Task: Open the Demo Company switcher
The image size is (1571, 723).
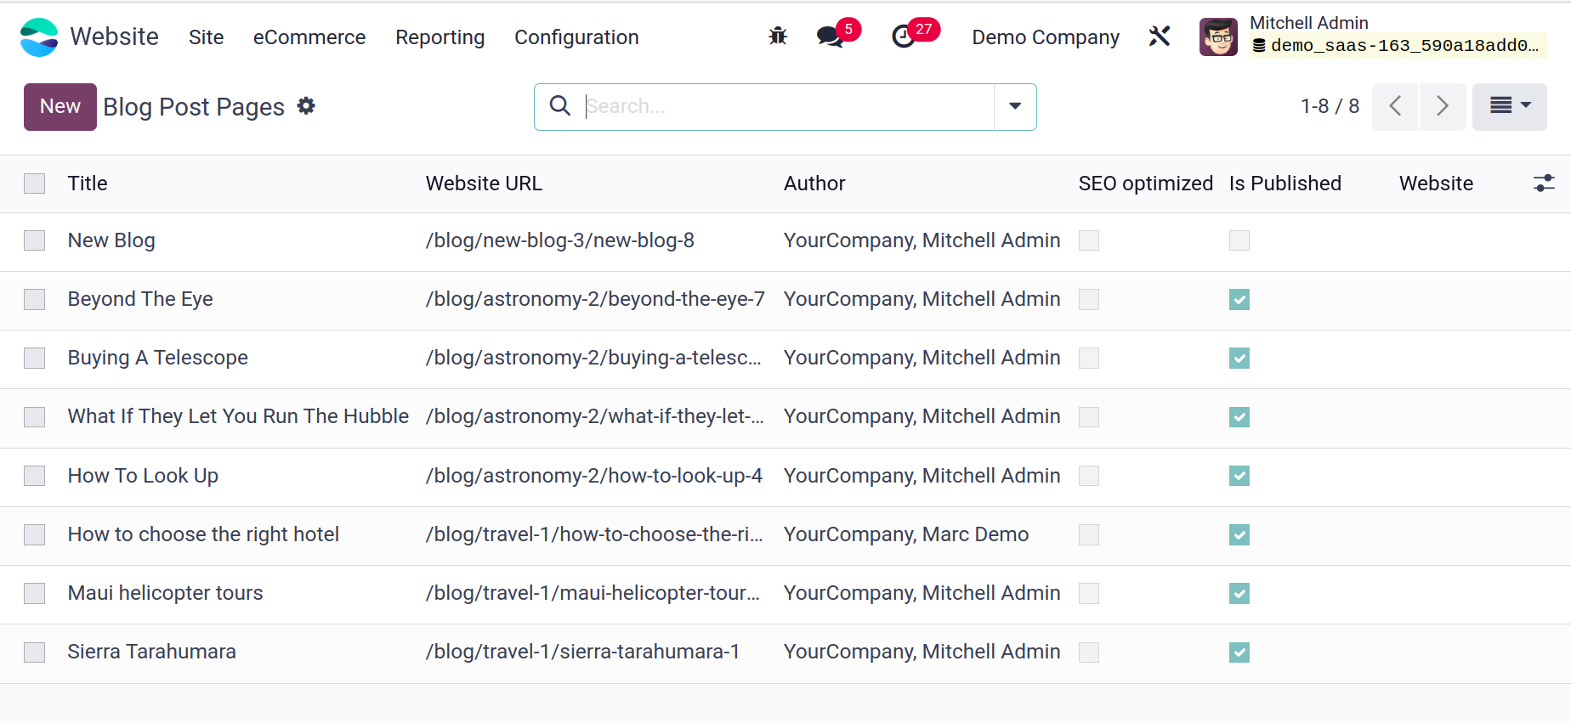Action: click(1046, 37)
